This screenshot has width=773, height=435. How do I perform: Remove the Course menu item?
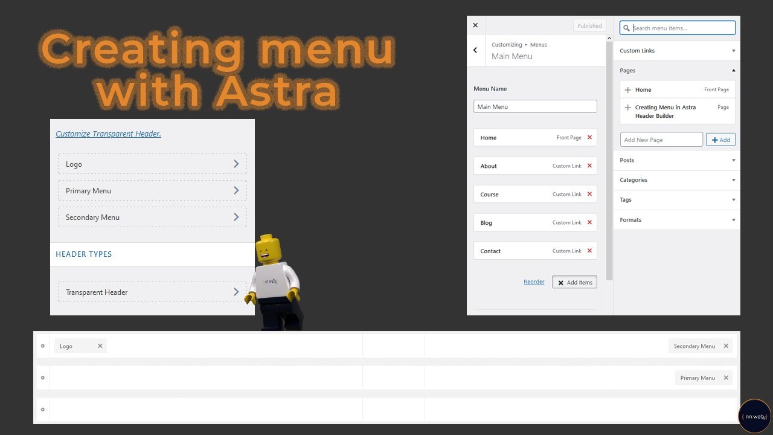tap(589, 194)
